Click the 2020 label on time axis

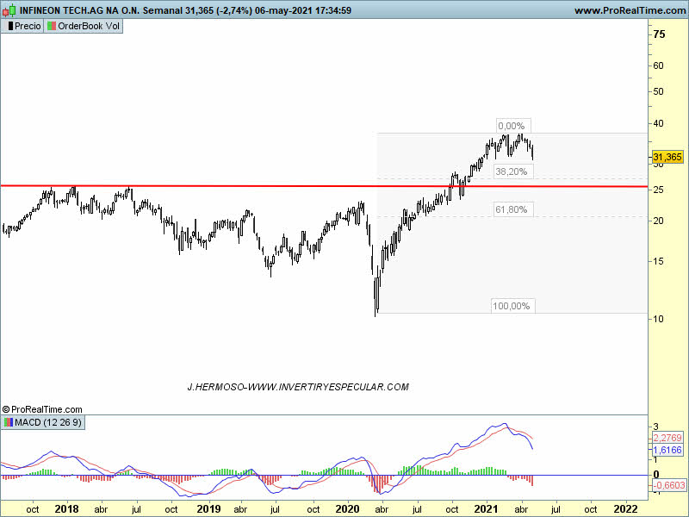(348, 508)
